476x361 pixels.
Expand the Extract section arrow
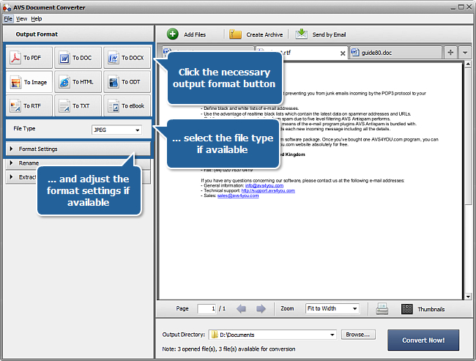(x=11, y=176)
